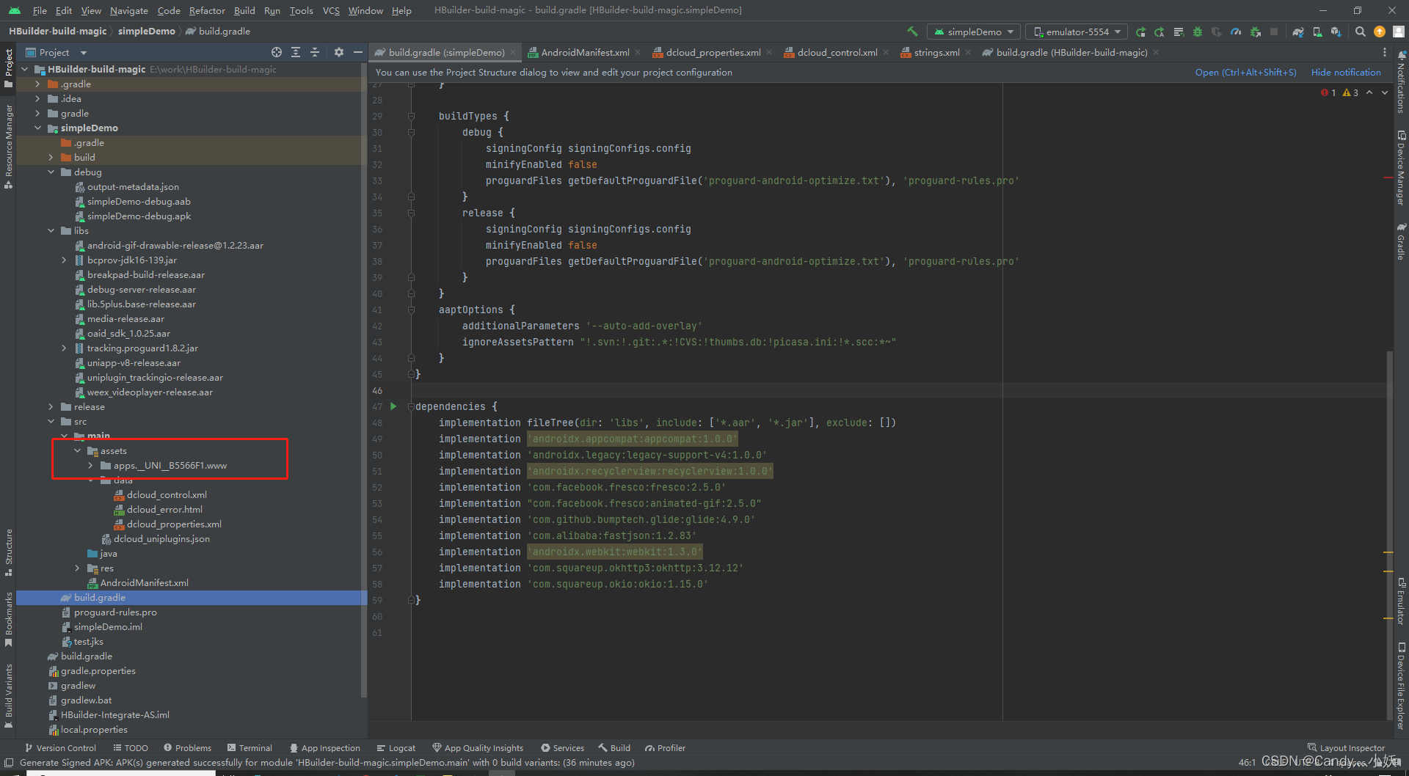This screenshot has height=776, width=1409.
Task: Click Select Opened File target icon
Action: tap(277, 52)
